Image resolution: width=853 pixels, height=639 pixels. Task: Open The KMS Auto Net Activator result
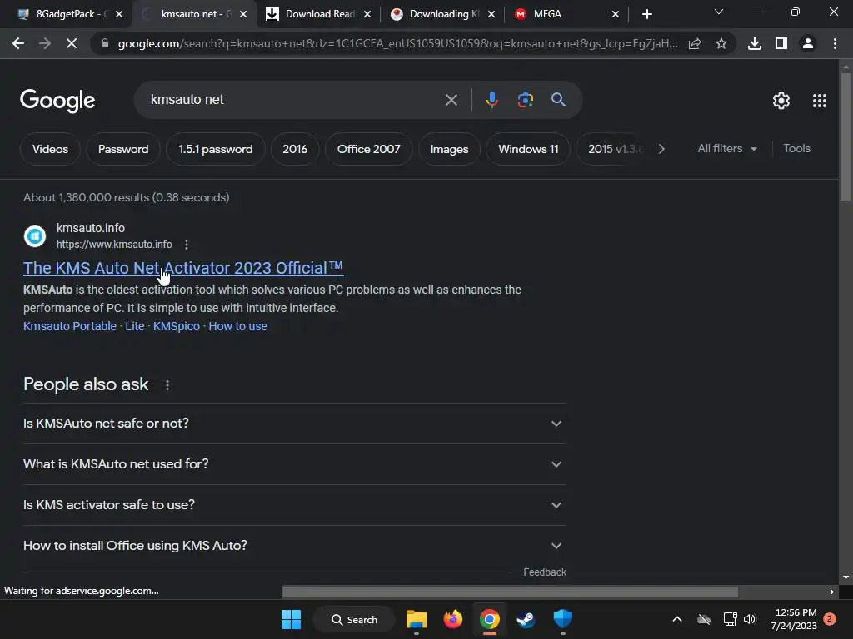coord(183,268)
